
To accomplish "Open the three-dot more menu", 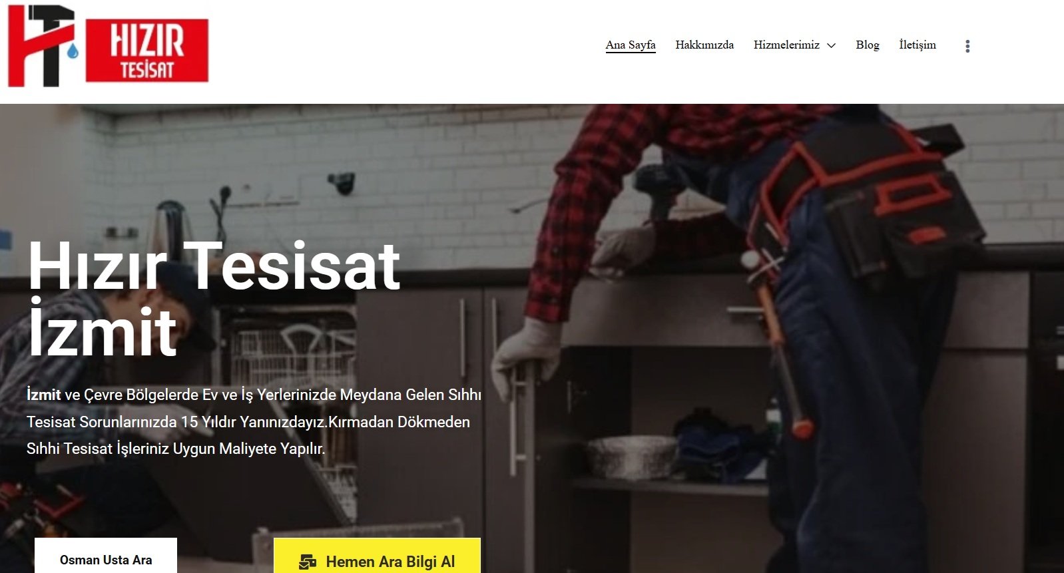I will (967, 46).
